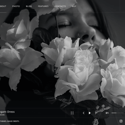Open the Instagram social icon
Image resolution: width=125 pixels, height=125 pixels.
pyautogui.click(x=121, y=121)
